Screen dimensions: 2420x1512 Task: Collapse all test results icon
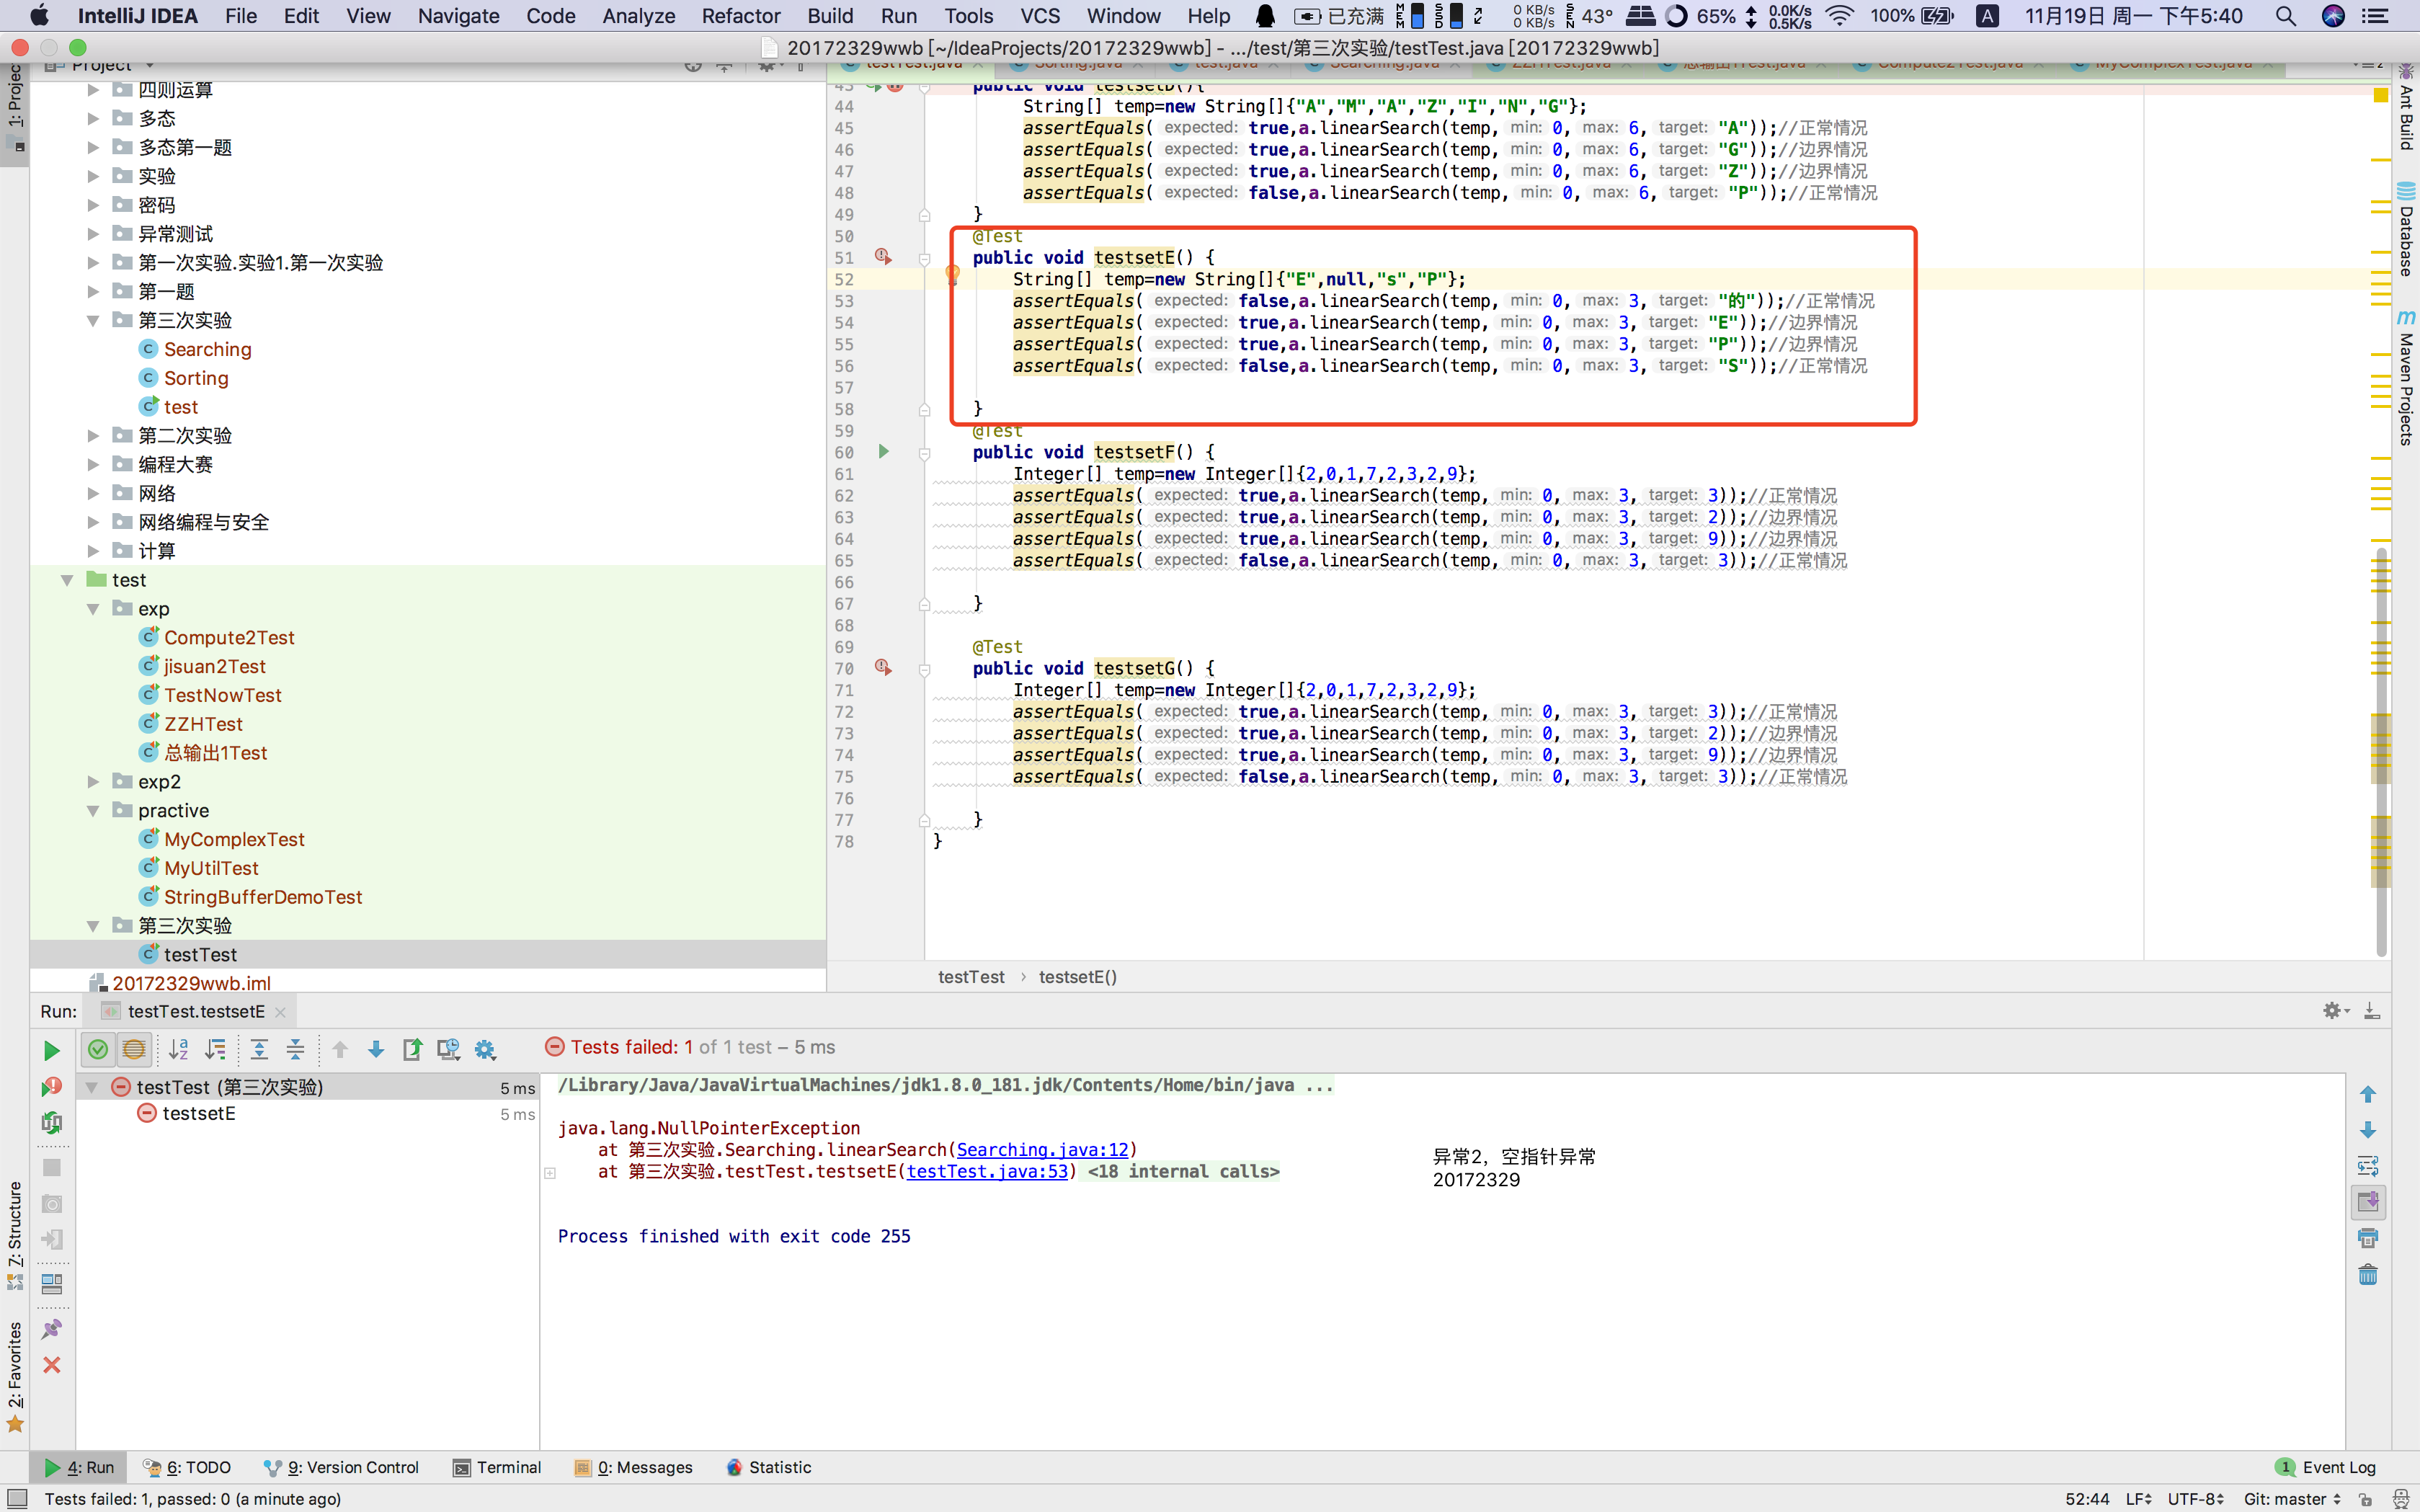(x=295, y=1049)
